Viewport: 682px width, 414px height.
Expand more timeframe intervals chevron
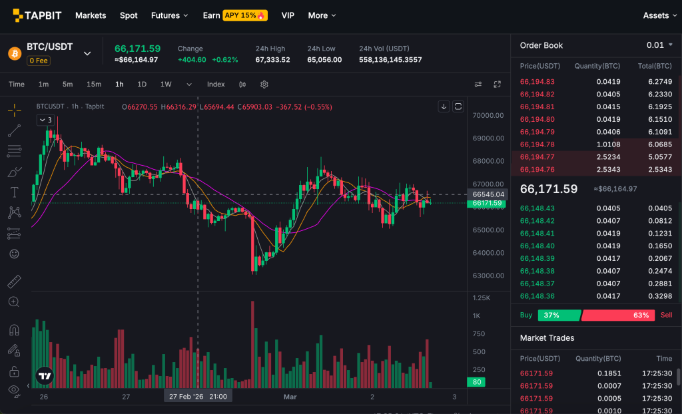click(189, 85)
